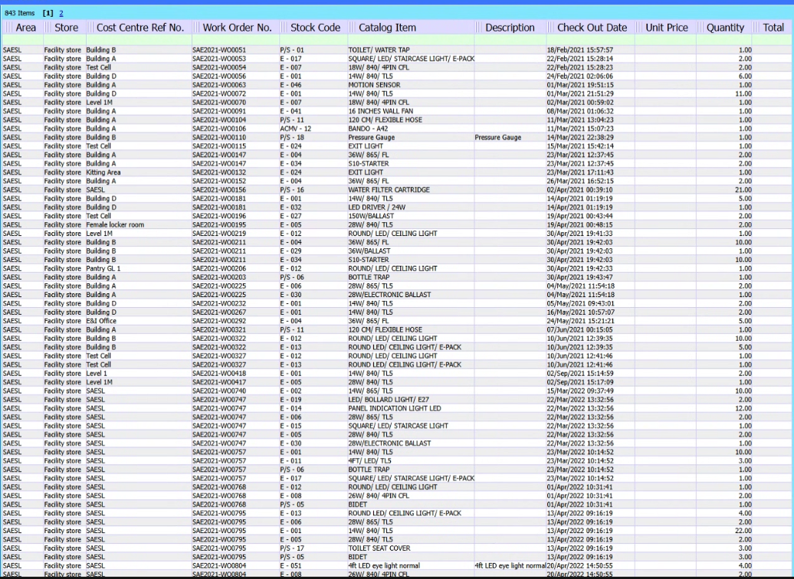Go to page 2 of the item list

(x=61, y=13)
